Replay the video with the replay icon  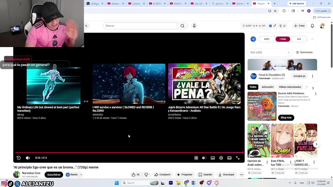(19, 158)
